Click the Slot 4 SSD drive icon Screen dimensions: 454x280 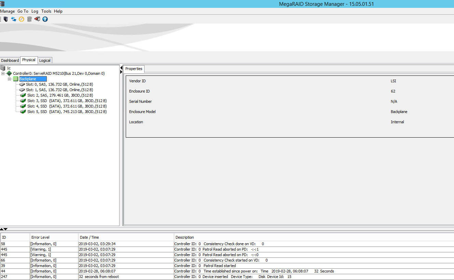click(x=23, y=106)
